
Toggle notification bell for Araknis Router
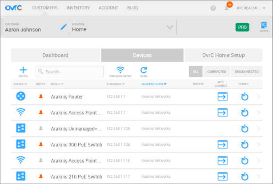click(x=41, y=96)
